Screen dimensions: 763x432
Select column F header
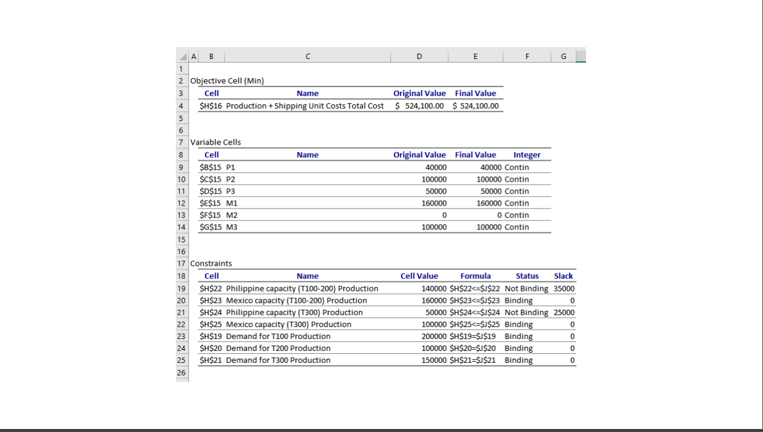pos(527,57)
